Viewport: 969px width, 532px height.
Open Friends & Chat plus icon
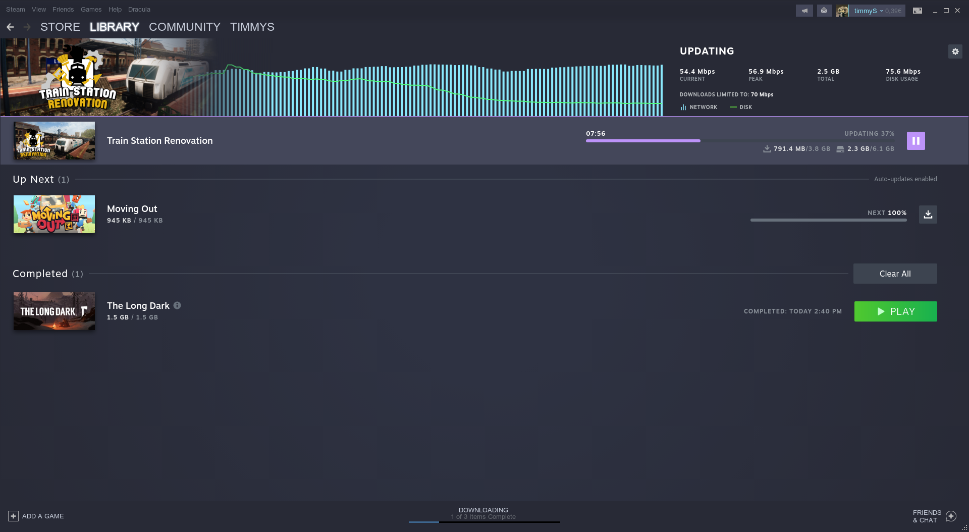(951, 516)
